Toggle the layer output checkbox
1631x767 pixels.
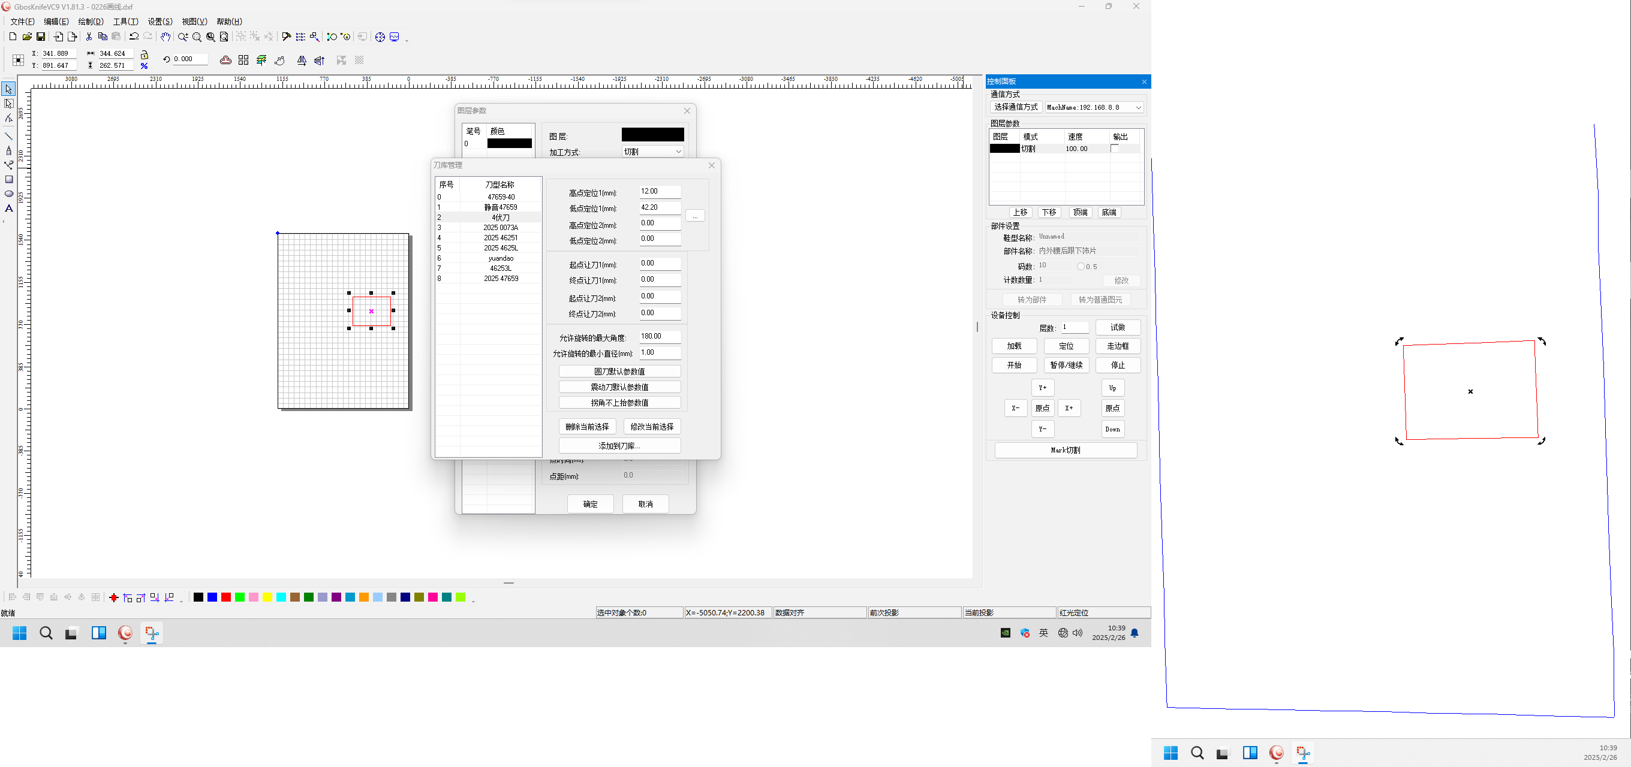click(x=1114, y=149)
